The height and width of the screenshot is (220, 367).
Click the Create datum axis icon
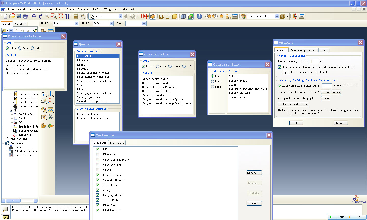click(51, 94)
